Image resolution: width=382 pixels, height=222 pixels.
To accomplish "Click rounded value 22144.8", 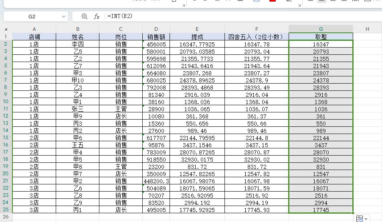I will 257,138.
